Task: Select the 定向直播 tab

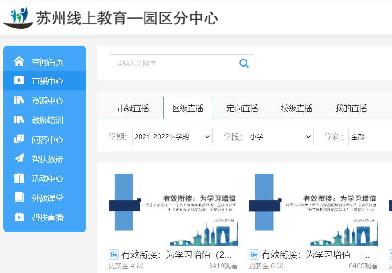Action: 242,108
